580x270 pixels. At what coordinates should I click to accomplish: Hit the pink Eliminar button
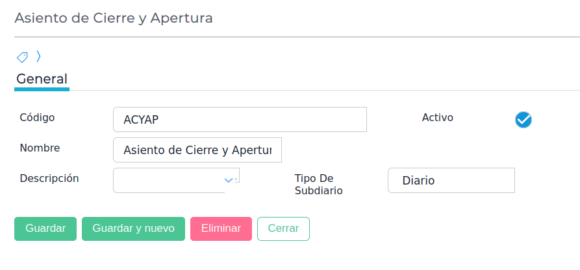coord(221,229)
